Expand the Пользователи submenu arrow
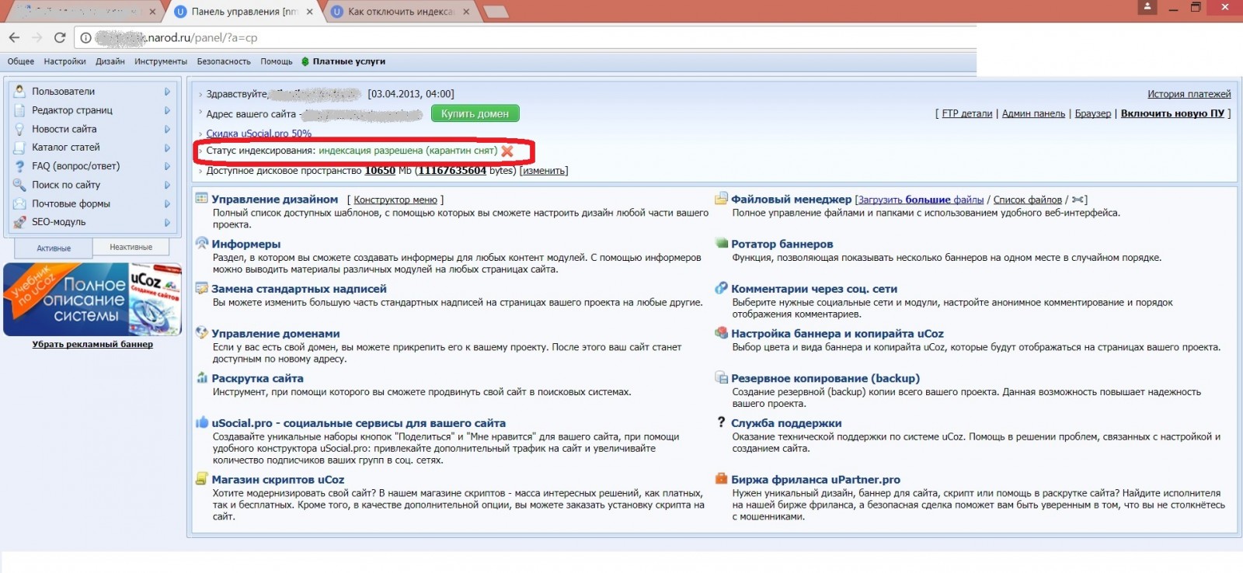 point(167,92)
